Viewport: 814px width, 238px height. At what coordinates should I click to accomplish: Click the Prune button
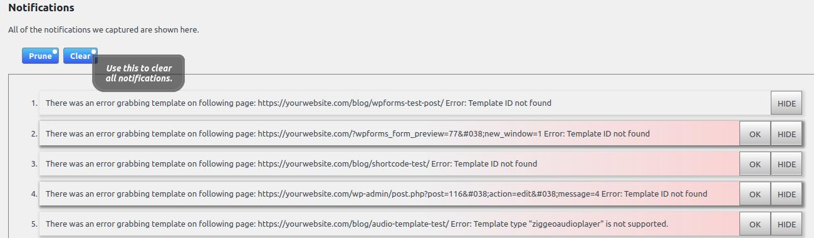pos(40,56)
